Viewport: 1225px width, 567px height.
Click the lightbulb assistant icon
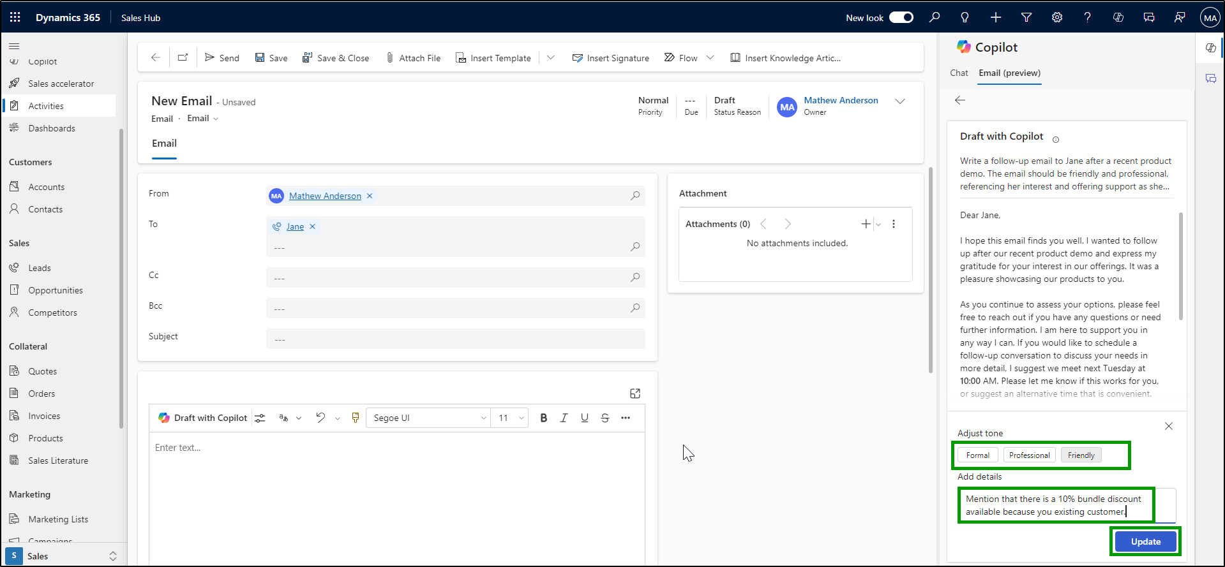965,17
